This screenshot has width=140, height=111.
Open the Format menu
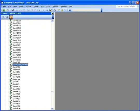29,6
